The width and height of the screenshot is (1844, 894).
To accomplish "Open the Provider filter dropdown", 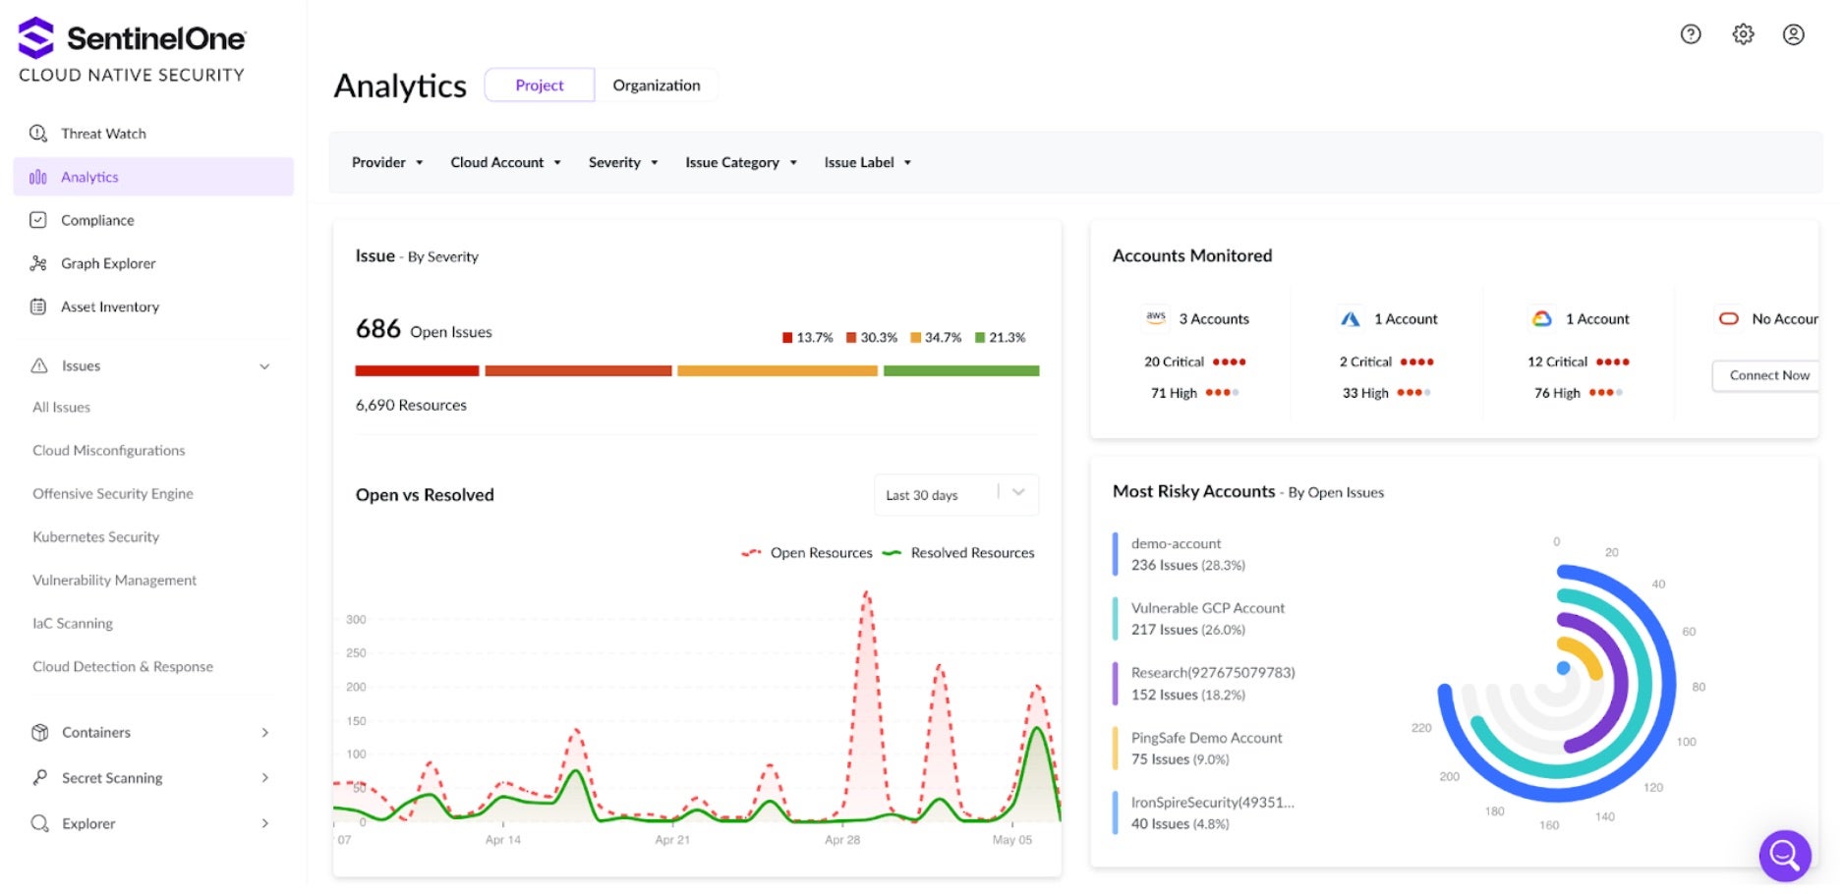I will click(387, 163).
